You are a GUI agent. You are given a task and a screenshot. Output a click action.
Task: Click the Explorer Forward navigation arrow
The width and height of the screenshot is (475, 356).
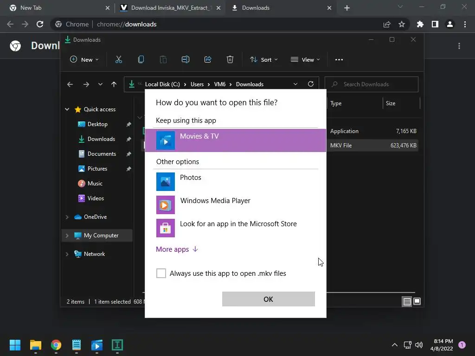coord(86,84)
